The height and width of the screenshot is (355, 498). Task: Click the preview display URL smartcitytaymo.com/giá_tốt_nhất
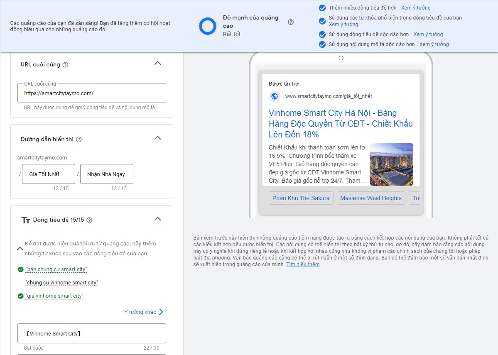(329, 96)
